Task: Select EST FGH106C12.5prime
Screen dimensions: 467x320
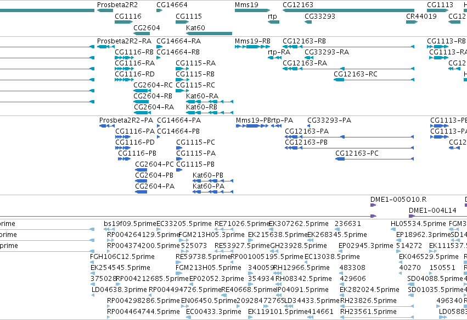Action: (122, 257)
